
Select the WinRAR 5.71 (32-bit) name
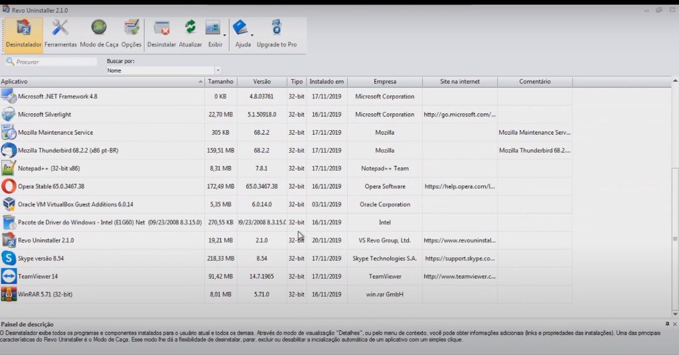pos(45,294)
